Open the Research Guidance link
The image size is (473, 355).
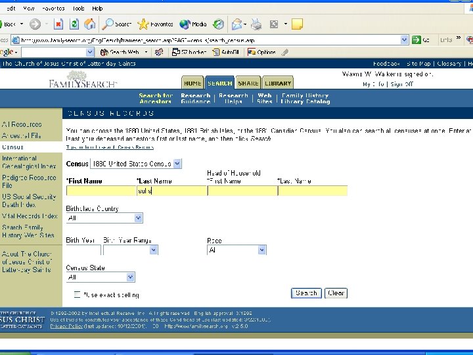(x=196, y=99)
